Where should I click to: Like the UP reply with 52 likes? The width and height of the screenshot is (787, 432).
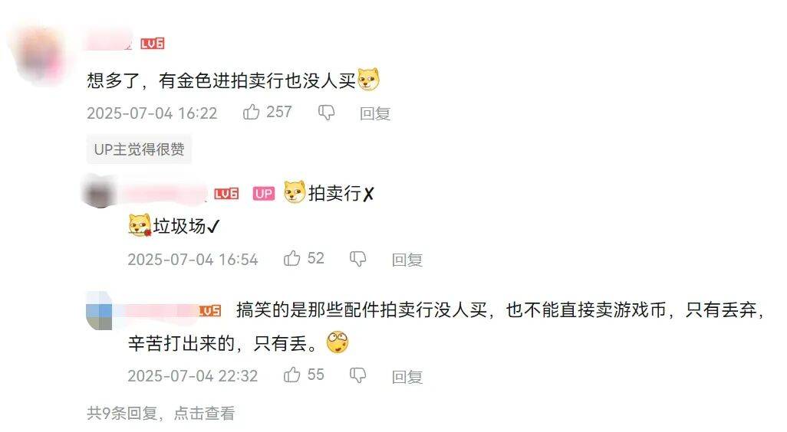click(x=292, y=258)
